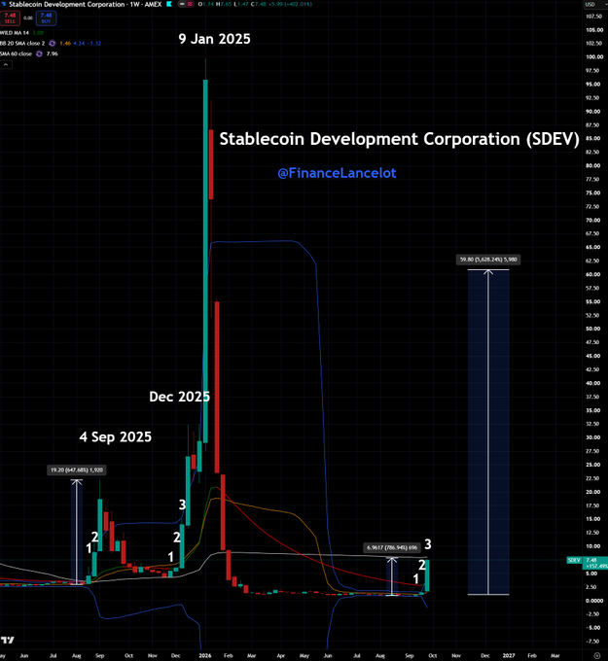
Task: Click the red 7.48 SELL button
Action: (x=10, y=18)
